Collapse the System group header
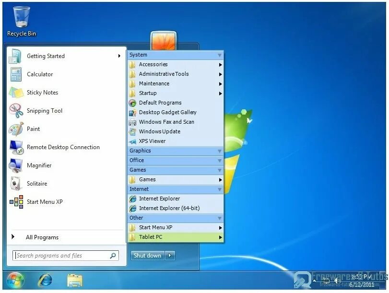 coord(176,55)
